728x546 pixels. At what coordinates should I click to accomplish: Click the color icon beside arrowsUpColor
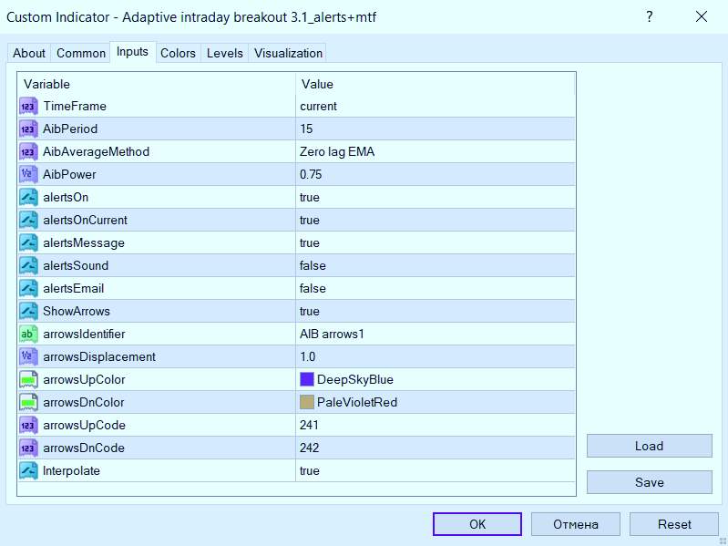click(x=28, y=380)
